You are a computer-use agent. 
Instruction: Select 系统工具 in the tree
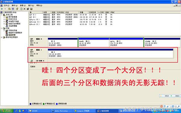pos(9,15)
